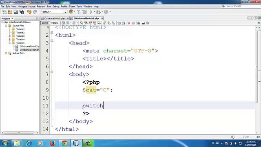Click the Source view button
The height and width of the screenshot is (147, 261).
(45, 23)
